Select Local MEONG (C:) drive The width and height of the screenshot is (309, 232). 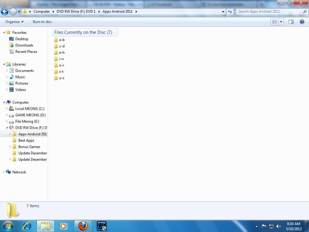(x=27, y=109)
